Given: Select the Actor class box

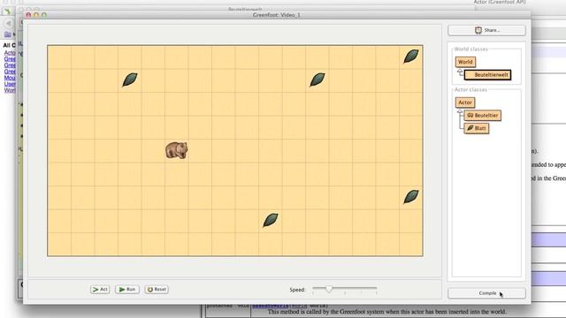Looking at the screenshot, I should [x=465, y=102].
